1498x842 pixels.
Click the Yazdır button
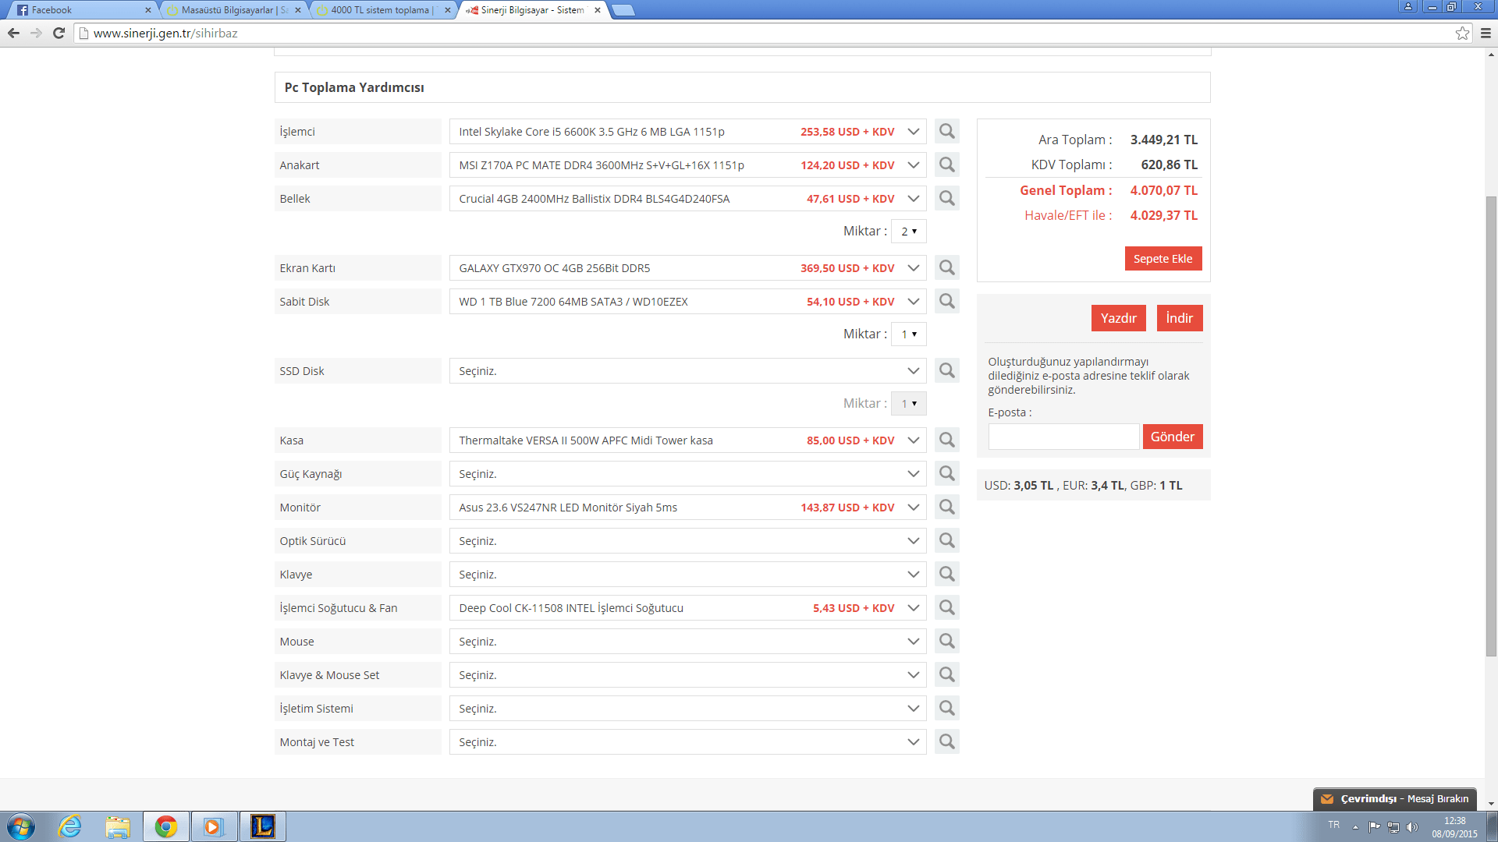pos(1118,318)
